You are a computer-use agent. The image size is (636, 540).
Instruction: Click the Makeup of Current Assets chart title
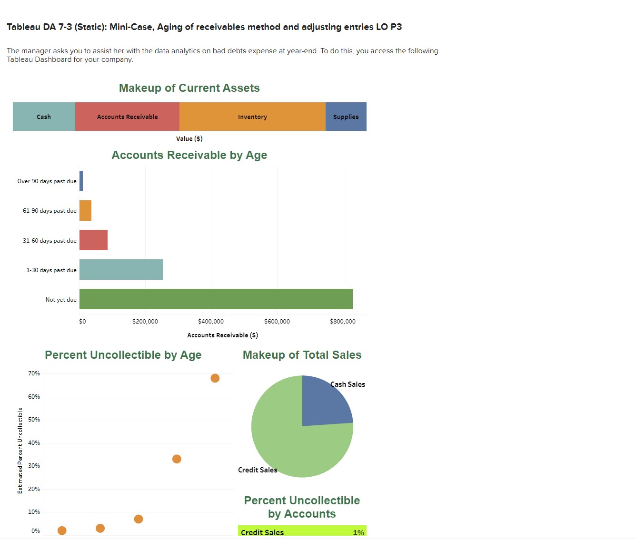coord(189,88)
